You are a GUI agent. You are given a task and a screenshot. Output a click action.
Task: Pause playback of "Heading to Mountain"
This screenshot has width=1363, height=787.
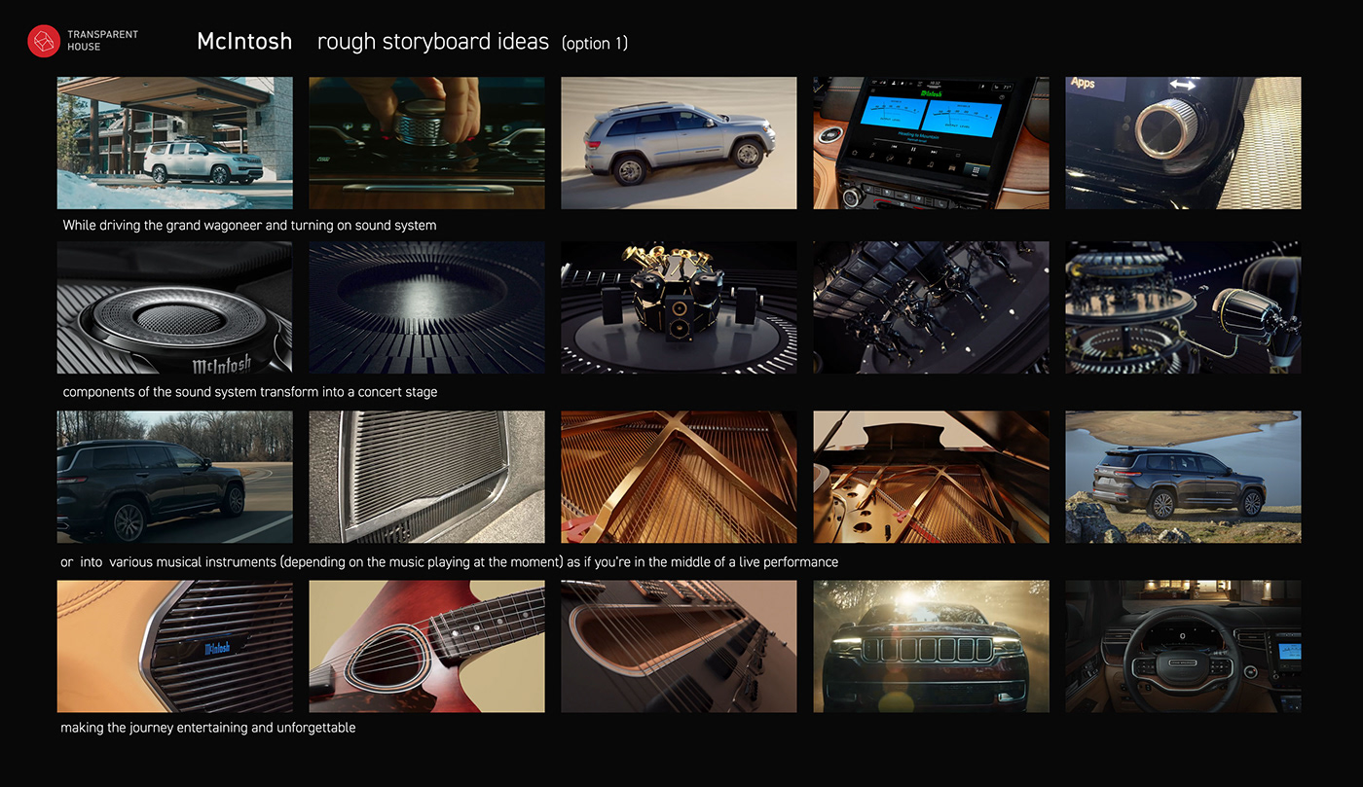913,149
